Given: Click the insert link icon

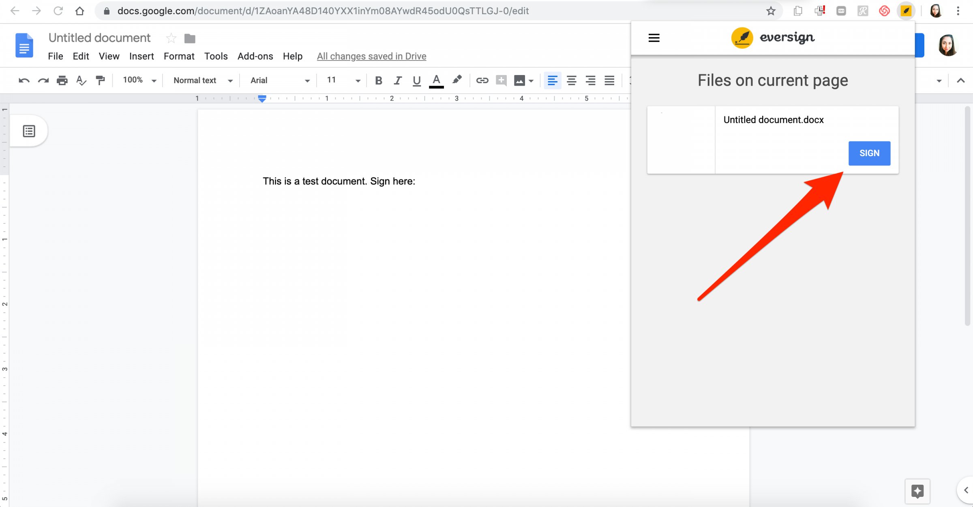Looking at the screenshot, I should (481, 80).
